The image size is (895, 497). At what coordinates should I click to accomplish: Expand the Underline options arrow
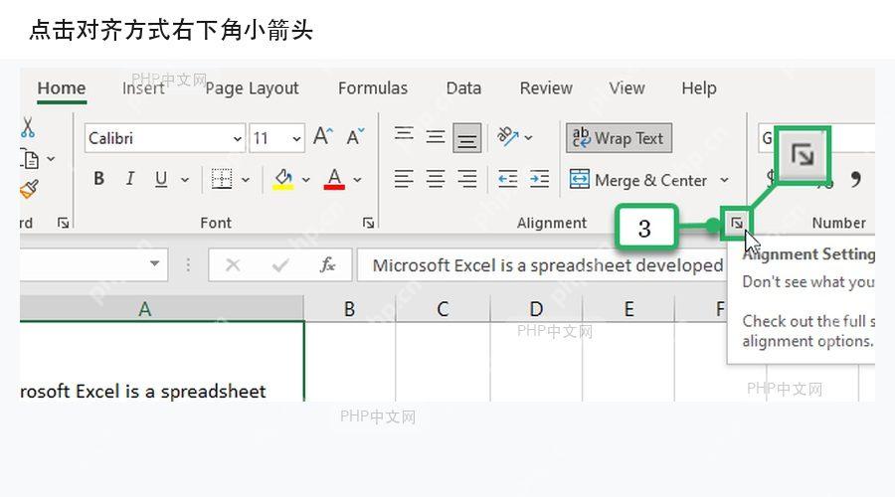184,180
